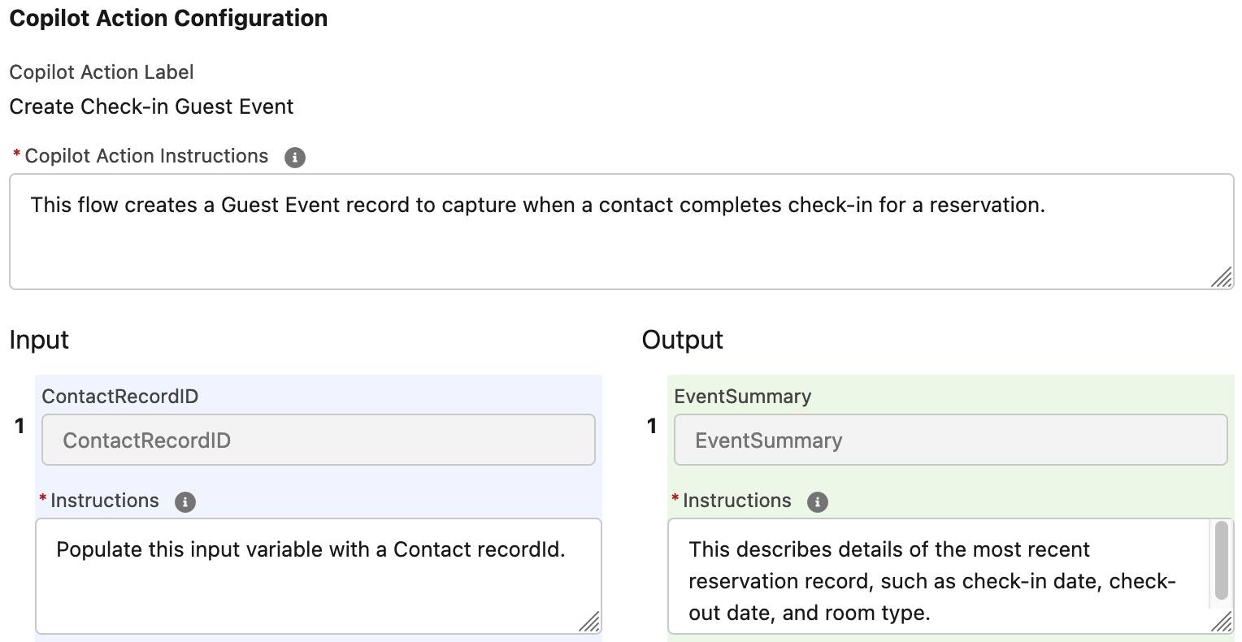
Task: Click info icon next to Output Instructions
Action: coord(818,502)
